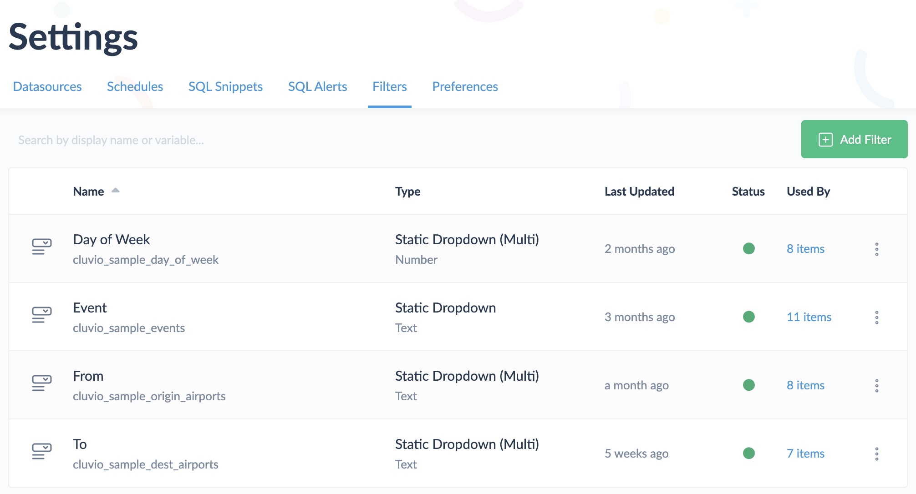
Task: Open the 8 items link for From
Action: [x=805, y=385]
